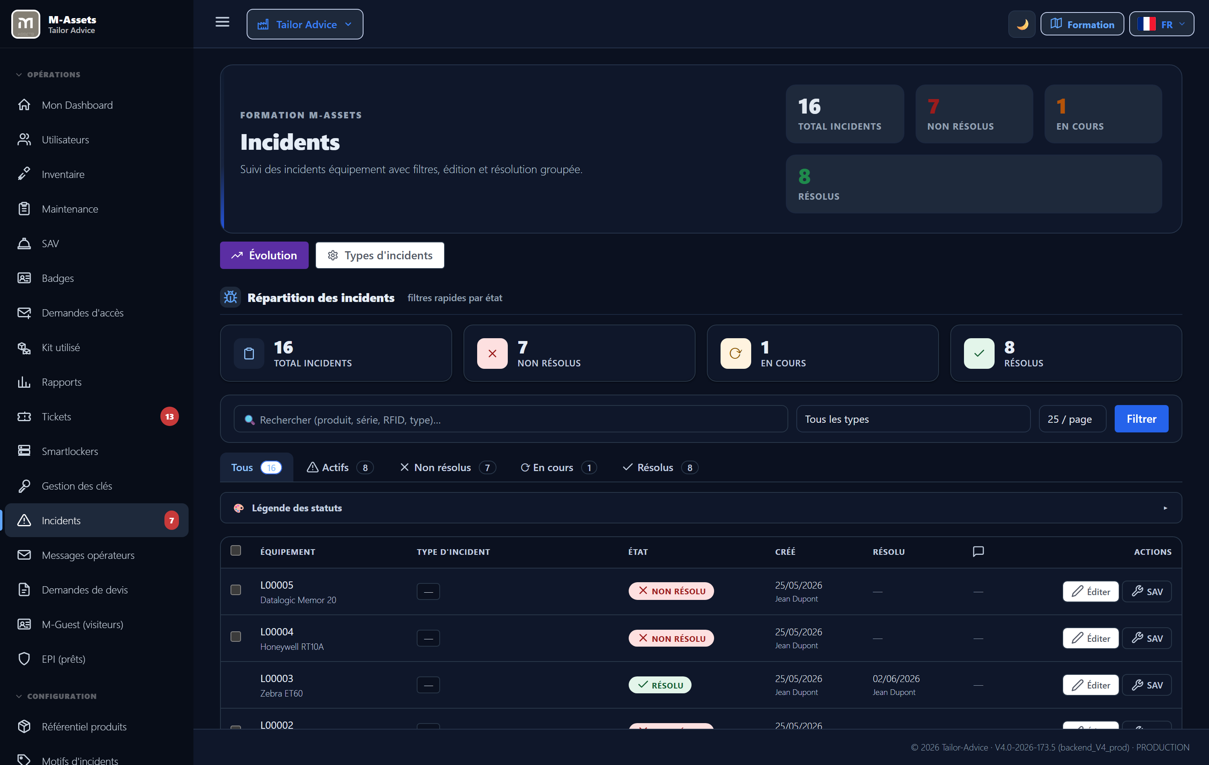
Task: Click the Badges card icon
Action: click(x=24, y=278)
